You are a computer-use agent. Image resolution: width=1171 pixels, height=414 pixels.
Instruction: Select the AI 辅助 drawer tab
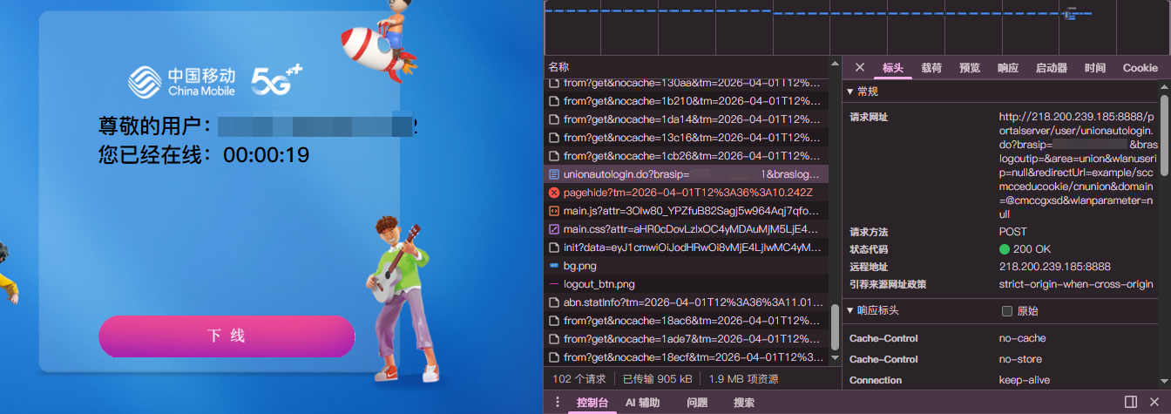pos(643,403)
